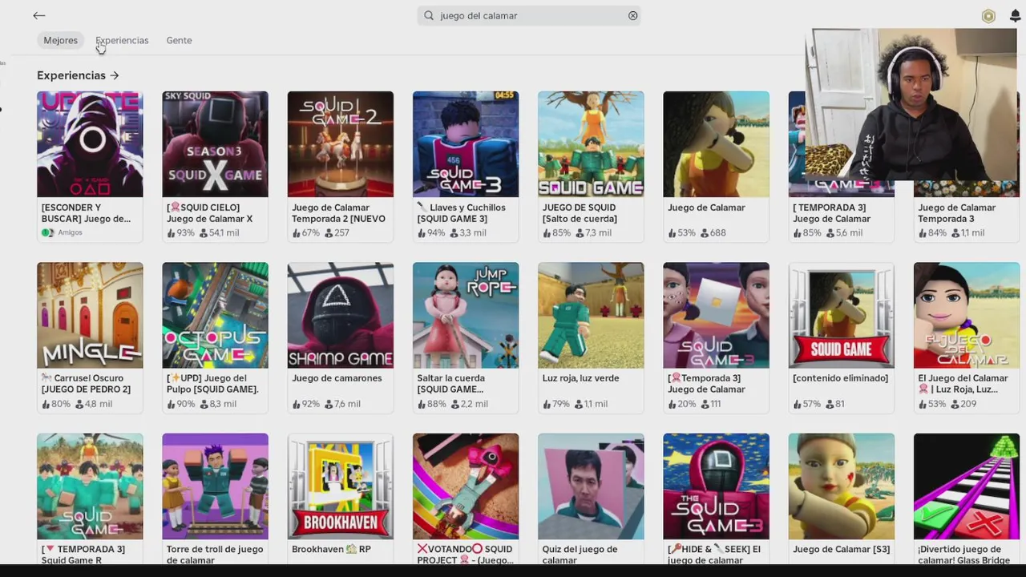Open TEMPORADA 3 Squid Game R thumbnail
The height and width of the screenshot is (577, 1026).
tap(90, 486)
